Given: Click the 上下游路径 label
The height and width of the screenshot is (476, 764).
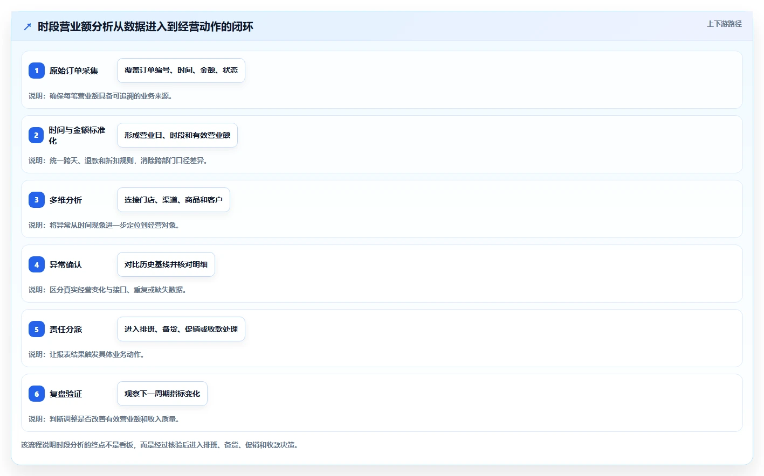Looking at the screenshot, I should click(724, 24).
